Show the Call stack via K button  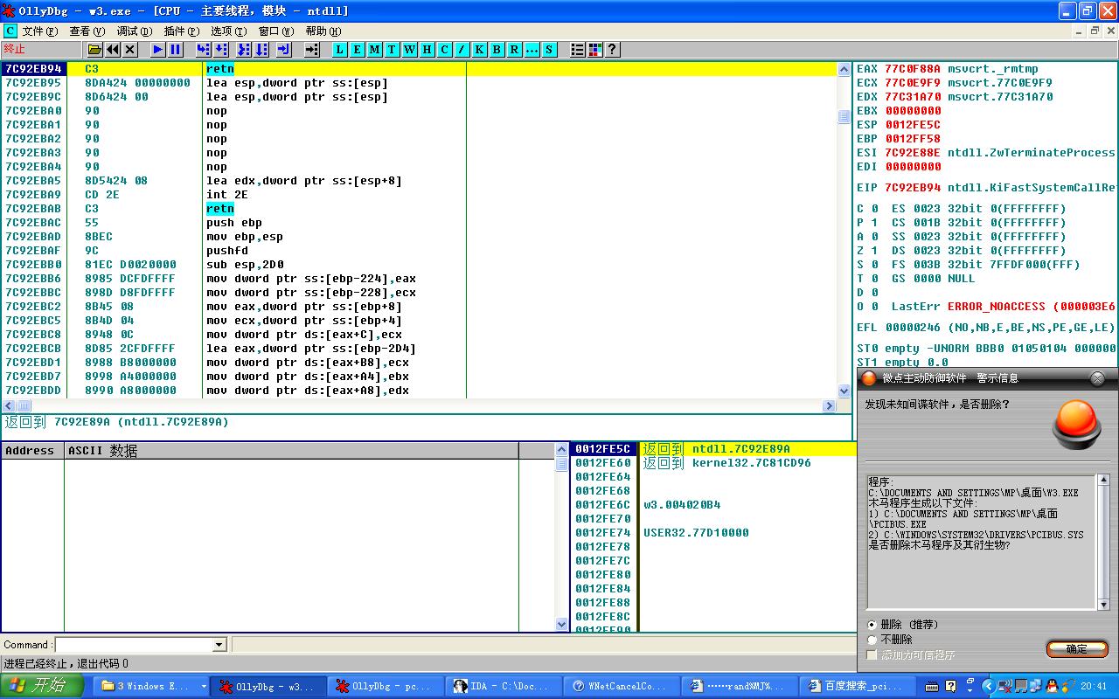479,50
